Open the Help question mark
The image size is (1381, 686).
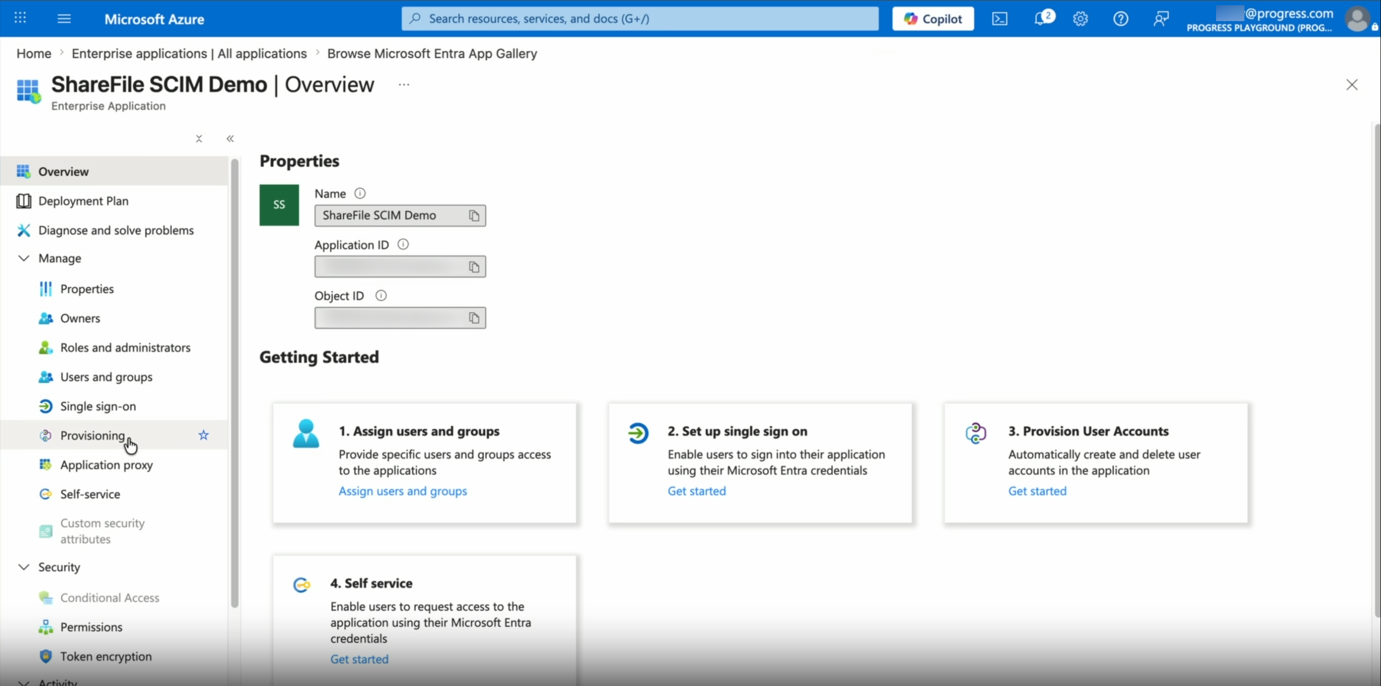point(1120,19)
